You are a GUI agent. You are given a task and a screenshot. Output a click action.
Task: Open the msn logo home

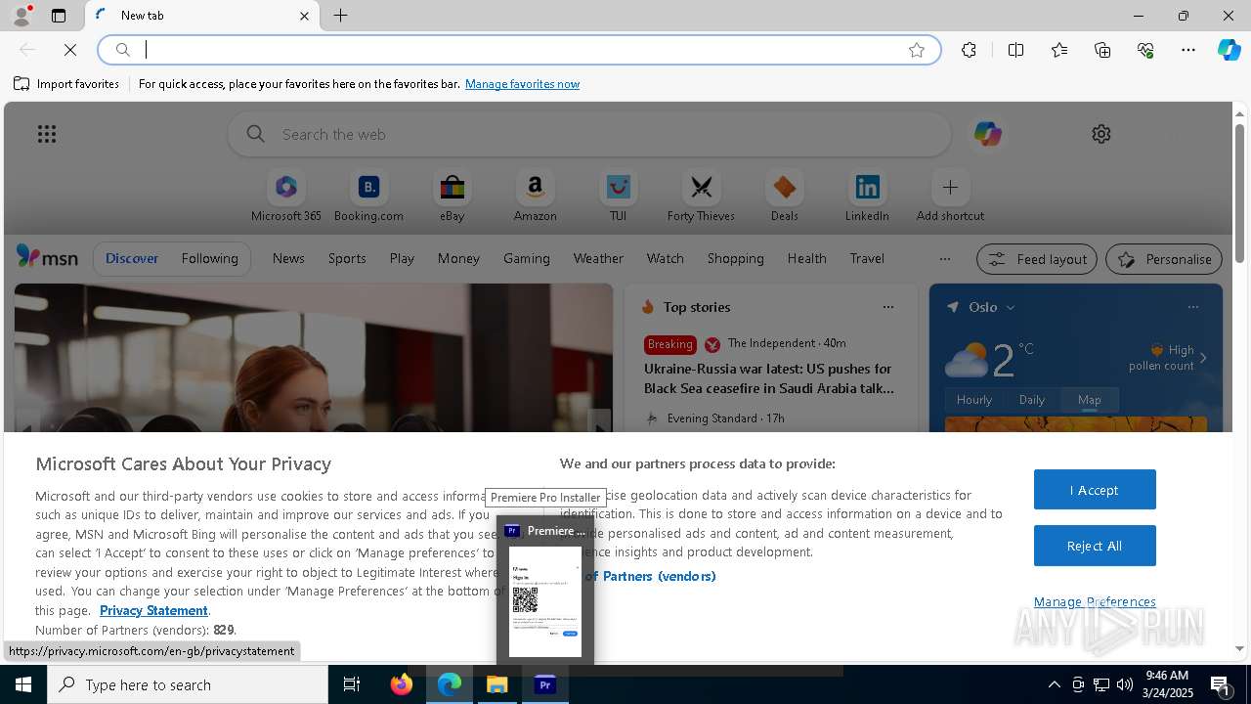(47, 257)
